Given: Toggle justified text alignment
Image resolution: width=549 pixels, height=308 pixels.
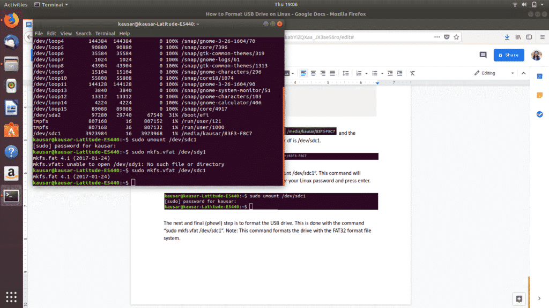Looking at the screenshot, I should click(x=332, y=73).
